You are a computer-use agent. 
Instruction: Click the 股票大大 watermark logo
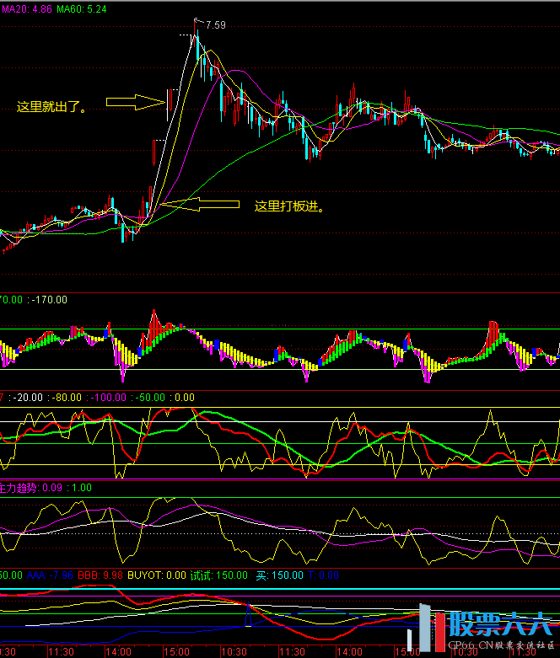(x=498, y=625)
